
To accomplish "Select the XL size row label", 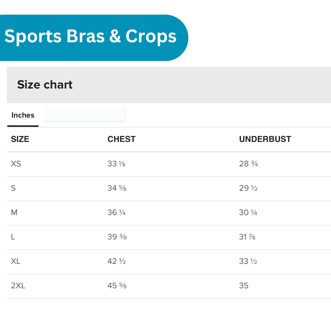I will 16,261.
